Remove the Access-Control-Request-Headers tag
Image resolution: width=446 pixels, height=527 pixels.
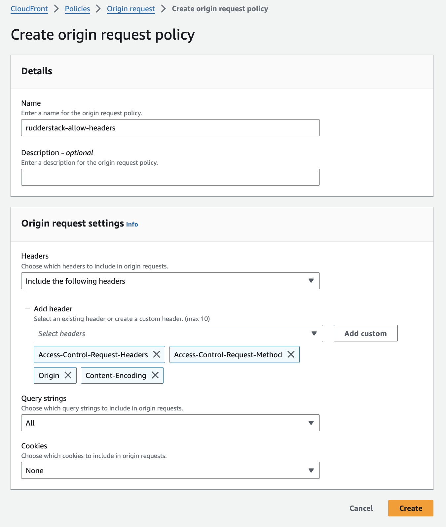pyautogui.click(x=157, y=354)
